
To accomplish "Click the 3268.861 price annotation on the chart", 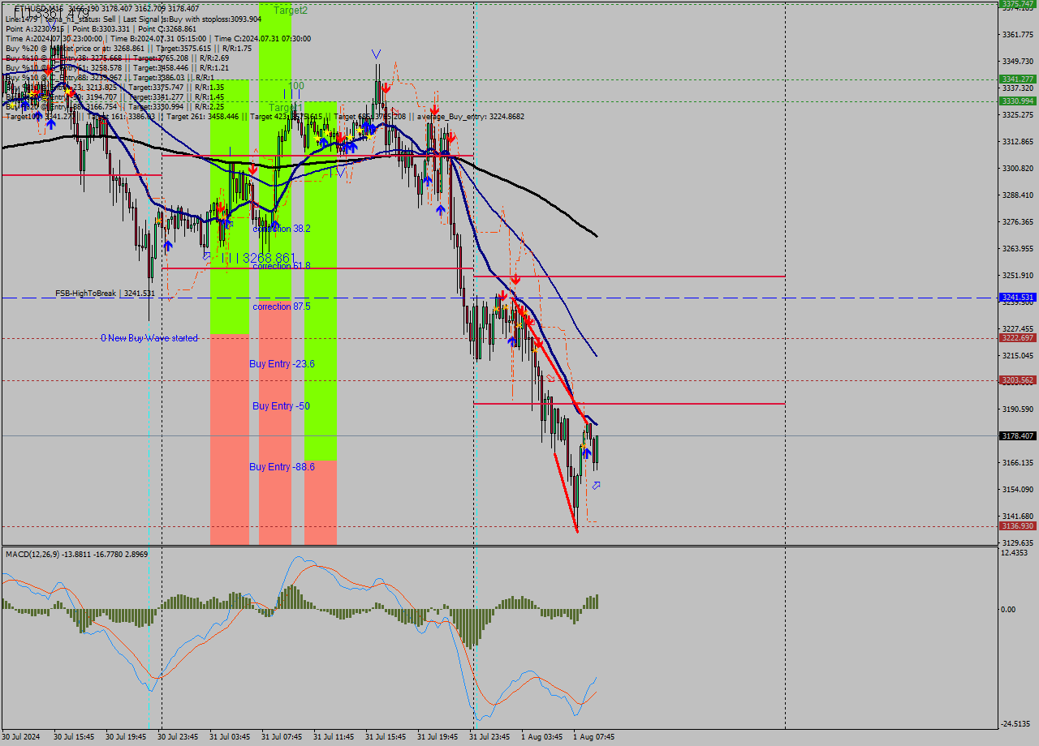I will (x=269, y=258).
